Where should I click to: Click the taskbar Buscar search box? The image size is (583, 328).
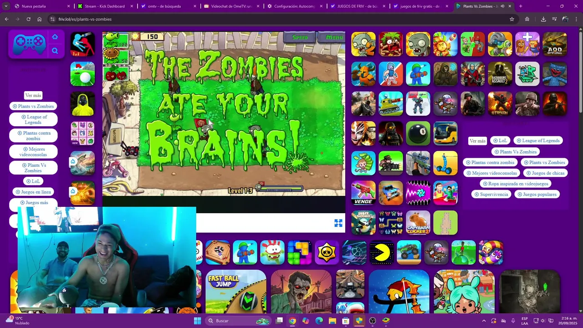coord(239,321)
